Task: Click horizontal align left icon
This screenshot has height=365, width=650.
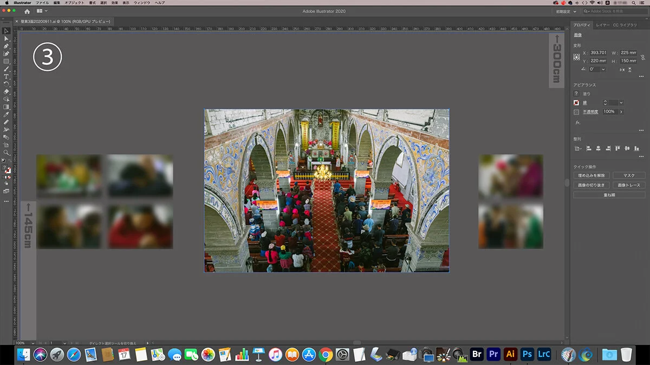Action: coord(589,149)
